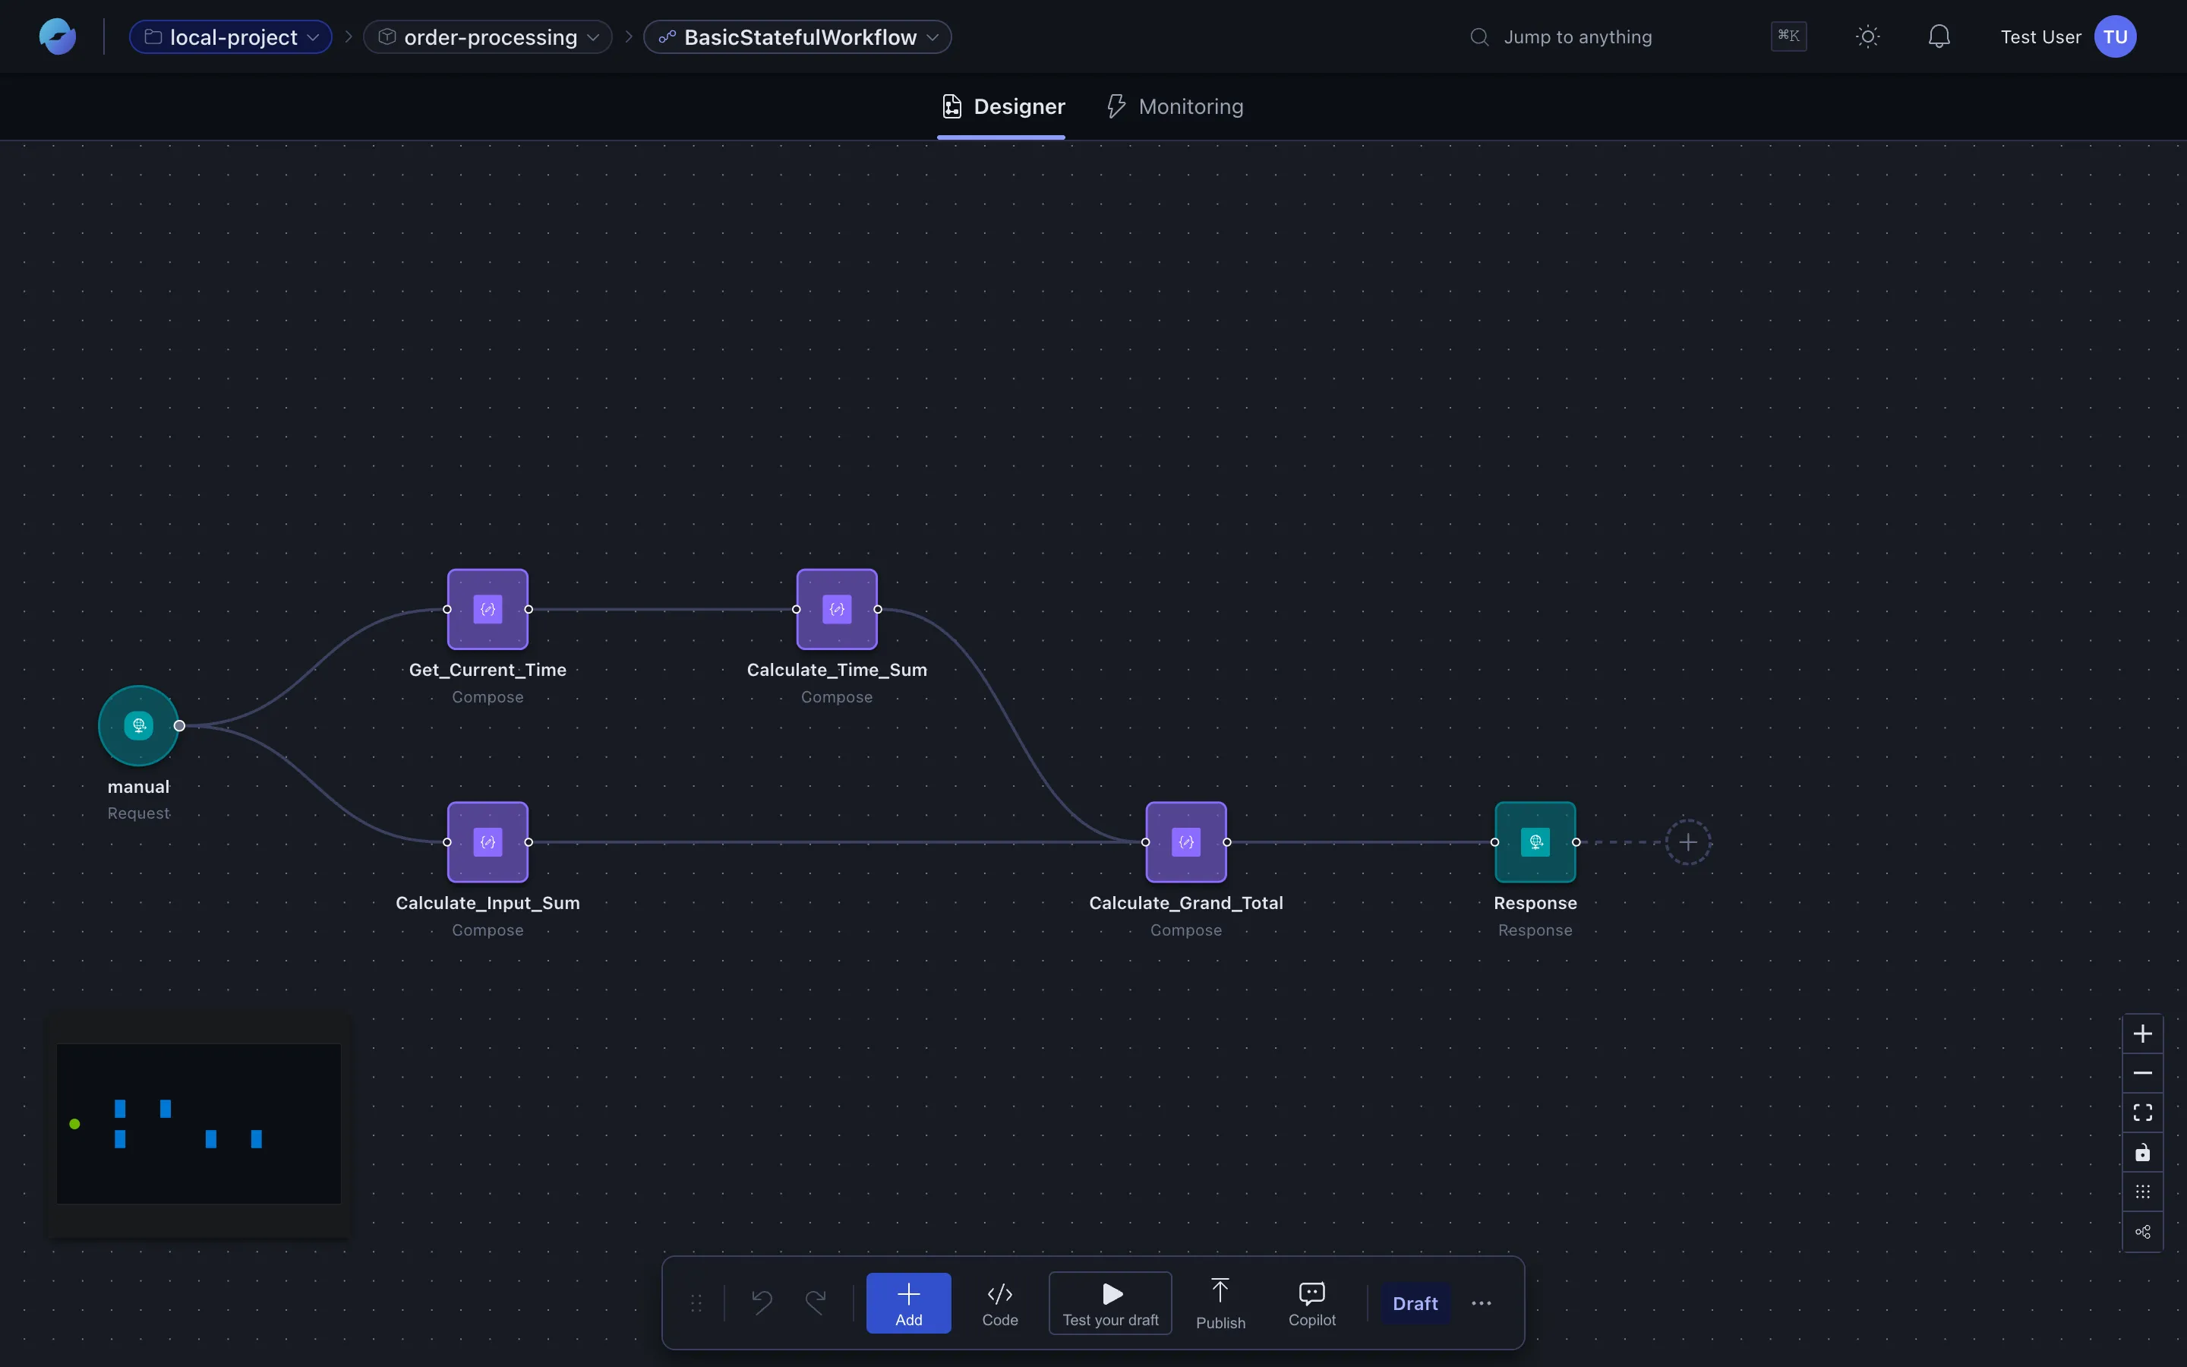The width and height of the screenshot is (2187, 1367).
Task: Open Copilot chat
Action: [1312, 1302]
